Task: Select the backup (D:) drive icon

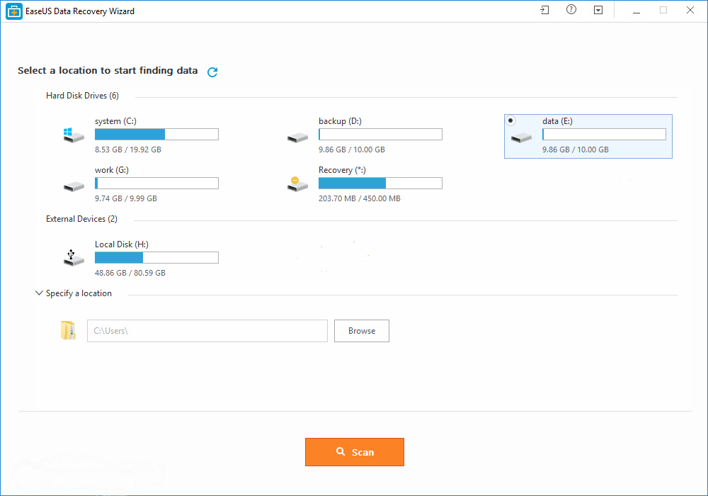Action: (297, 137)
